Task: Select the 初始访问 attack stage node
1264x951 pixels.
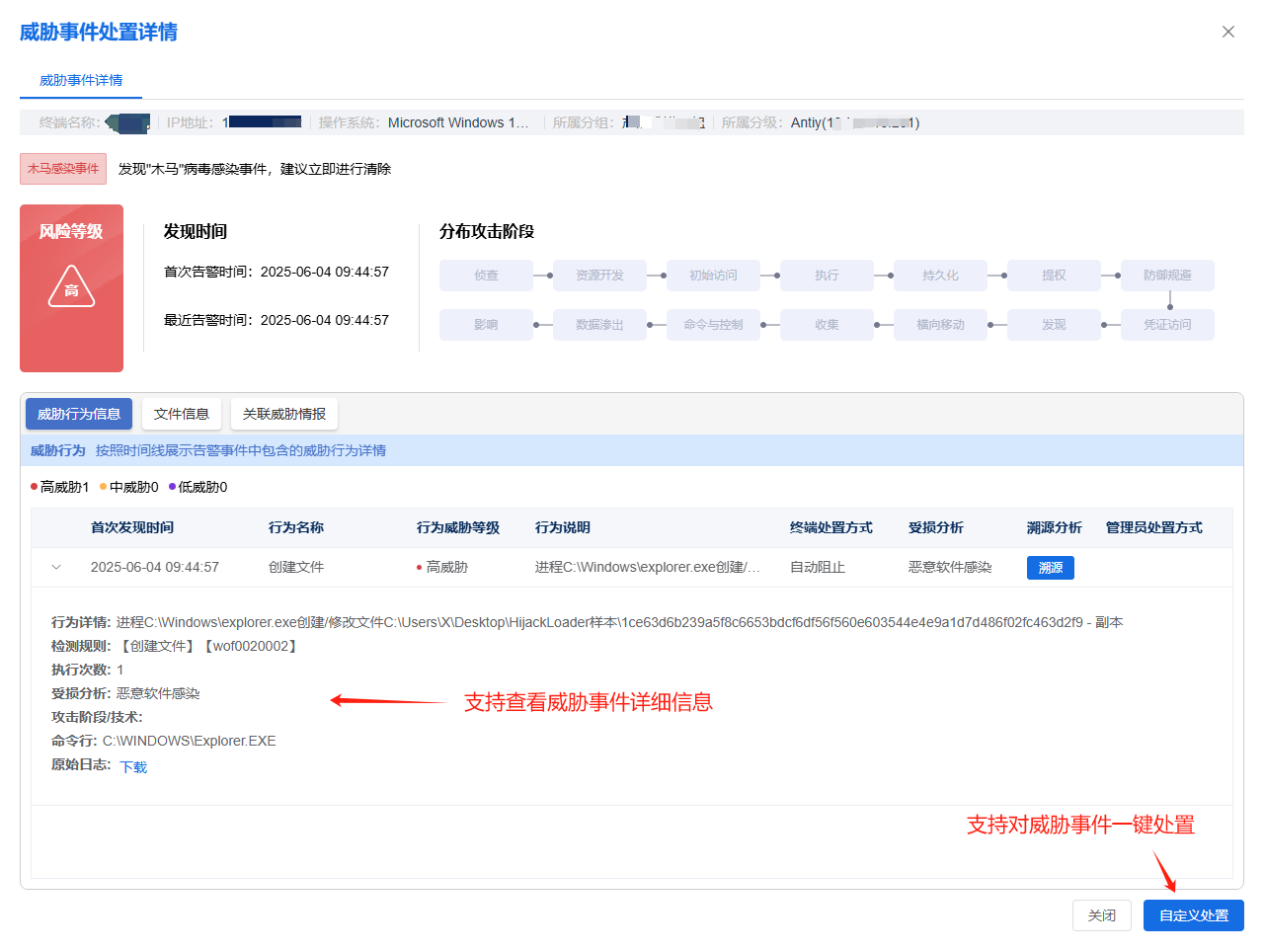Action: (x=713, y=276)
